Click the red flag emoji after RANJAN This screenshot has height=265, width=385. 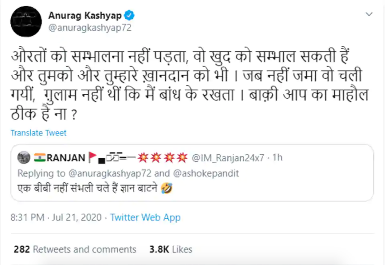92,157
